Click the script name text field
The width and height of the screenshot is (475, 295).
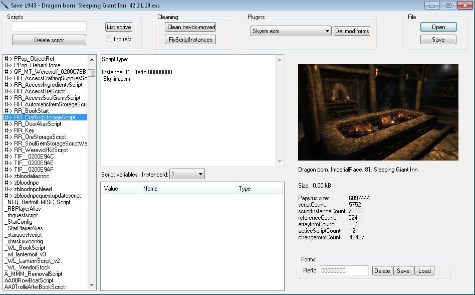click(x=49, y=27)
